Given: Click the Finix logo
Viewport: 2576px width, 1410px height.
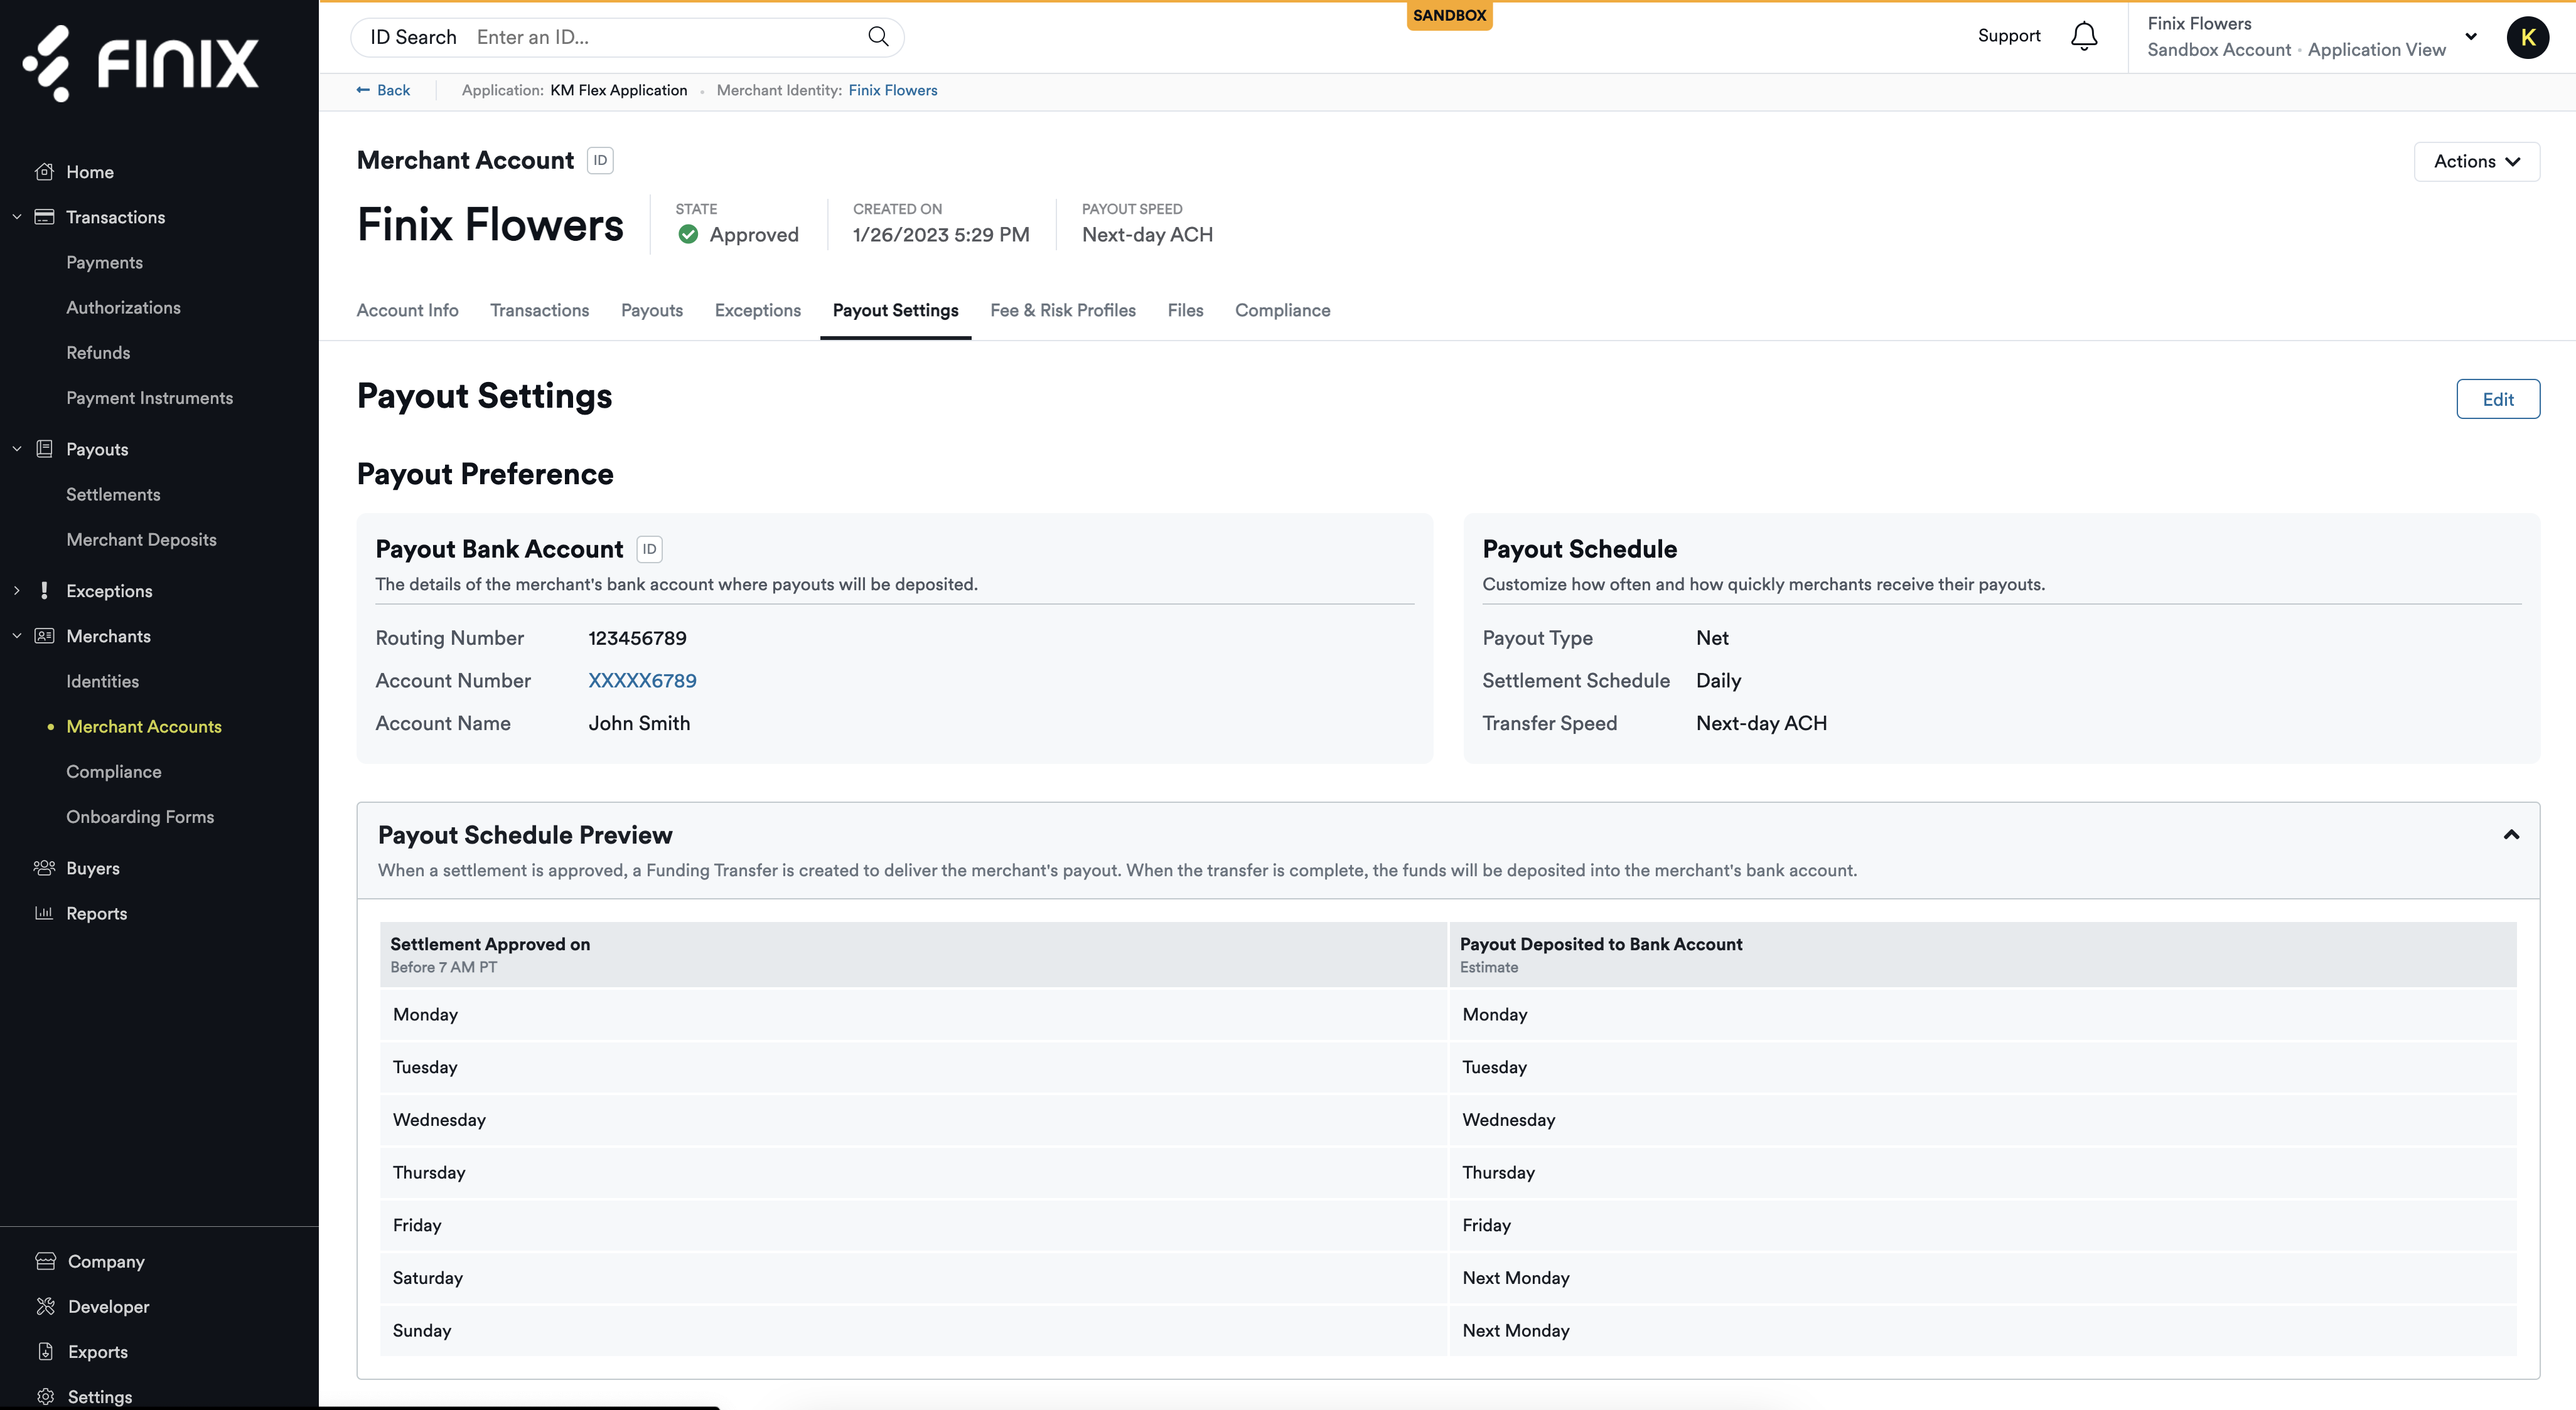Looking at the screenshot, I should tap(141, 63).
